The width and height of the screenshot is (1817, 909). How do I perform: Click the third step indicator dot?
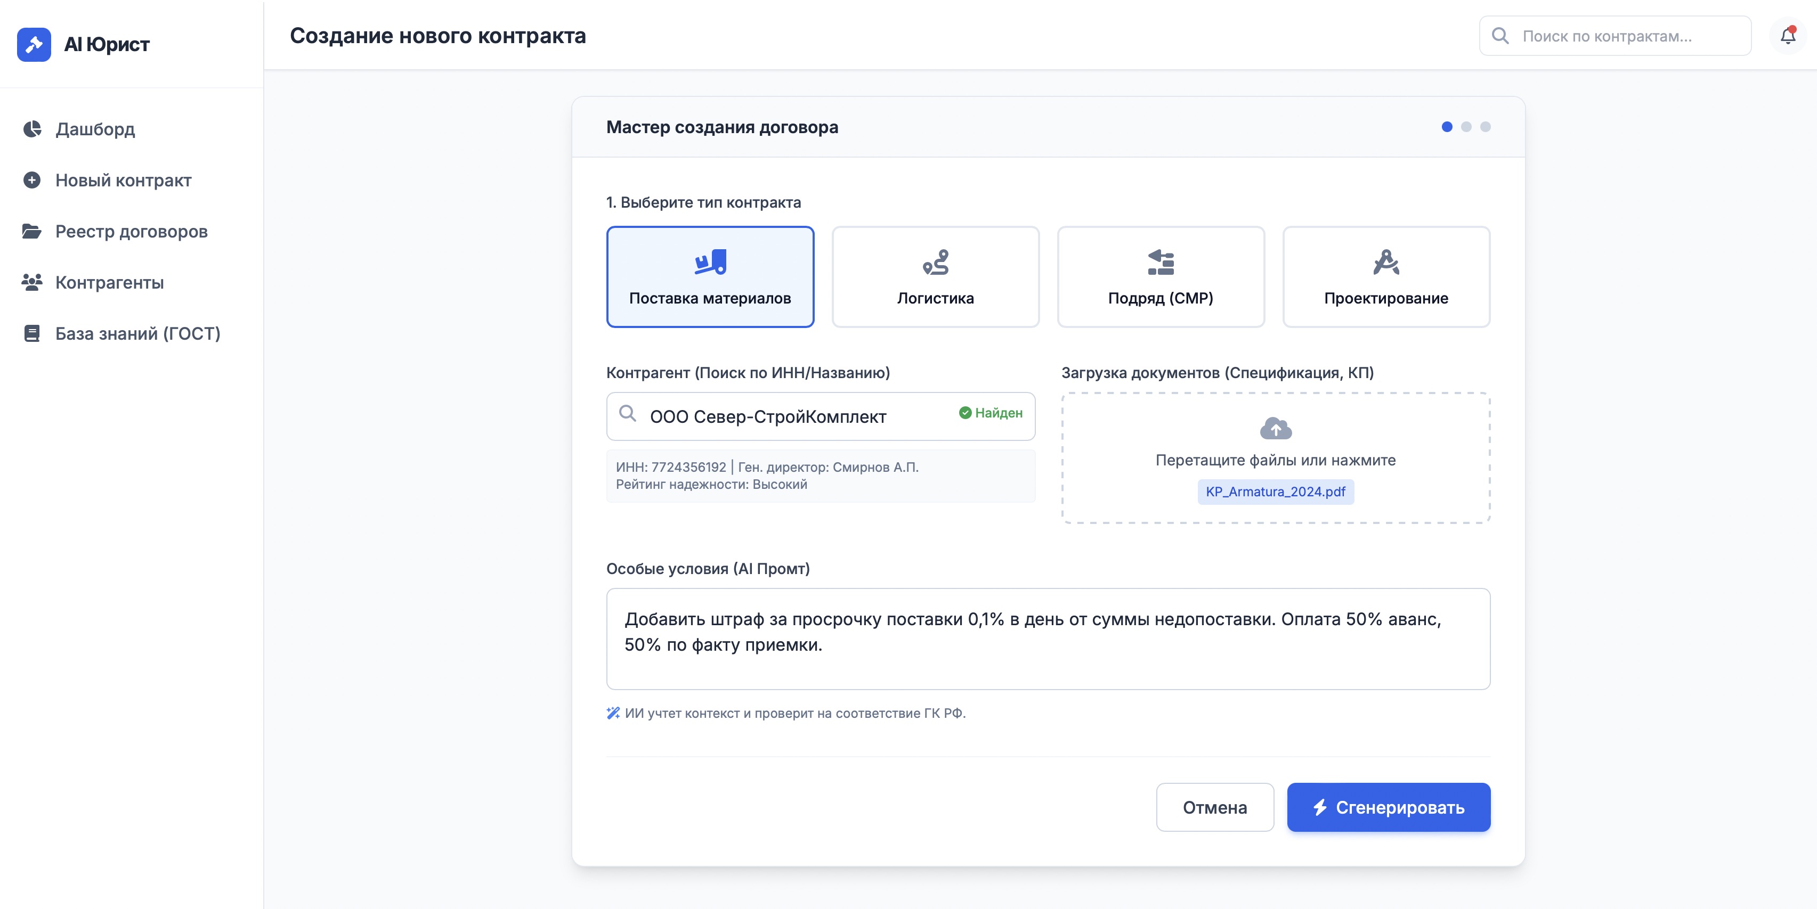[x=1486, y=127]
